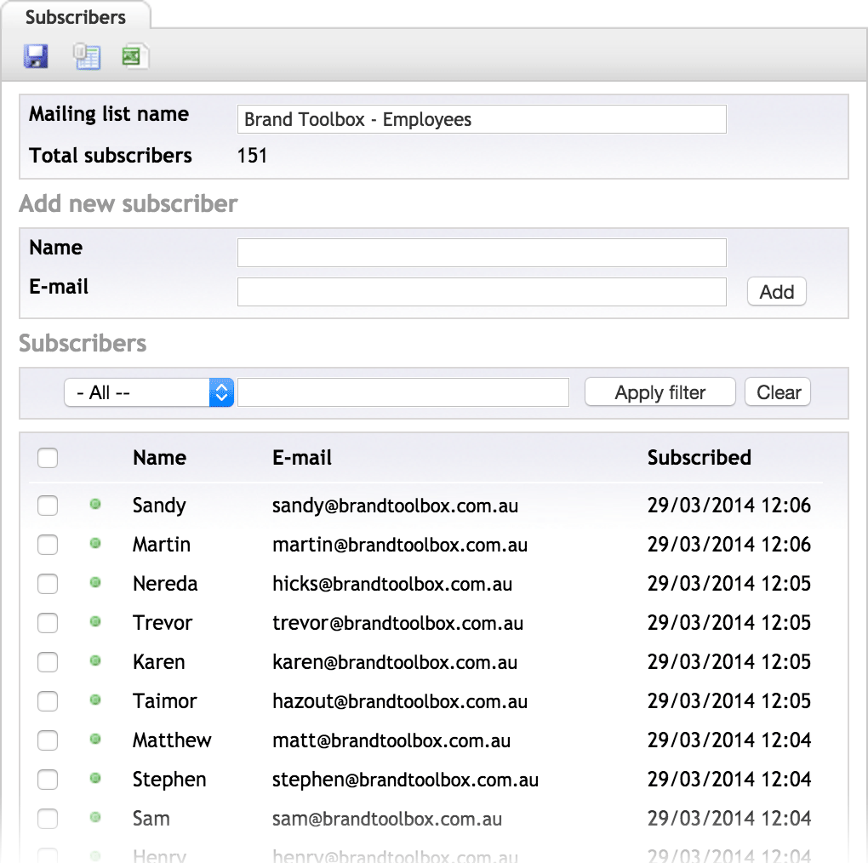The image size is (868, 863).
Task: Check the box for subscriber Martin
Action: click(48, 545)
